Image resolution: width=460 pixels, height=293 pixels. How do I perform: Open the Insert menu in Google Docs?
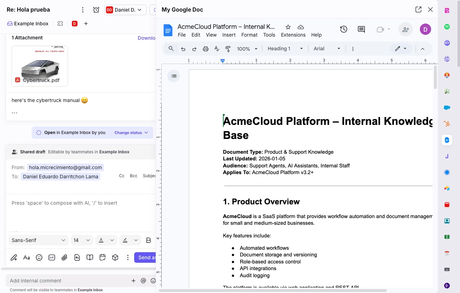pyautogui.click(x=229, y=35)
